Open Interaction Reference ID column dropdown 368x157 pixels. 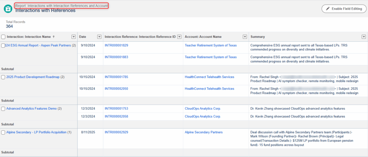coord(179,37)
